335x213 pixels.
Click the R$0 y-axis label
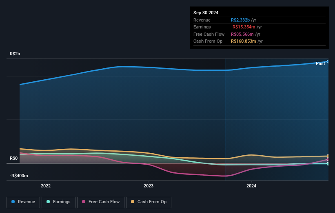[x=14, y=158]
